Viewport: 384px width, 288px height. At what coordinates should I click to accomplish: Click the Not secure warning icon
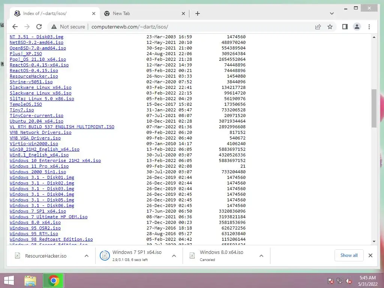point(54,27)
